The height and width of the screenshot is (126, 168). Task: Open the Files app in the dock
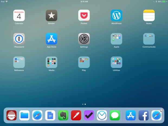(x=24, y=115)
